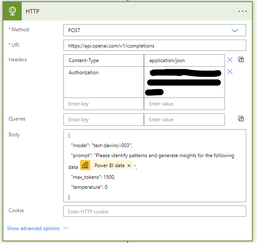Edit the URI field with api.openai.com URL

pyautogui.click(x=155, y=45)
